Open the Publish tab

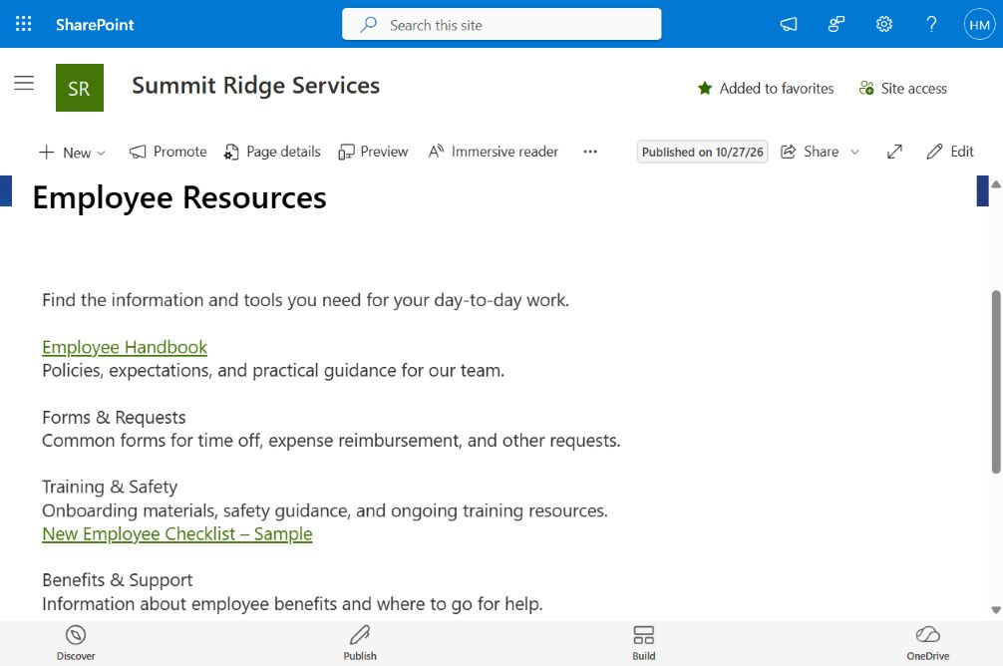(360, 643)
